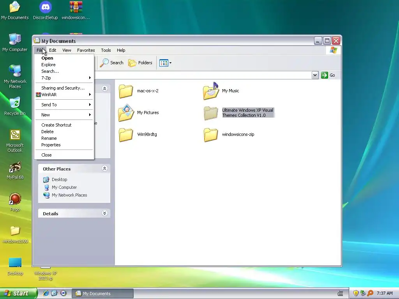Collapse the Other Places panel
The width and height of the screenshot is (399, 299).
104,169
